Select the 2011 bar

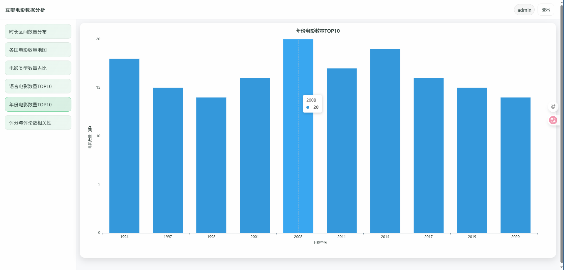(342, 151)
